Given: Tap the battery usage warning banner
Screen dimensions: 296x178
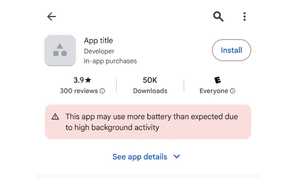Looking at the screenshot, I should click(x=148, y=122).
